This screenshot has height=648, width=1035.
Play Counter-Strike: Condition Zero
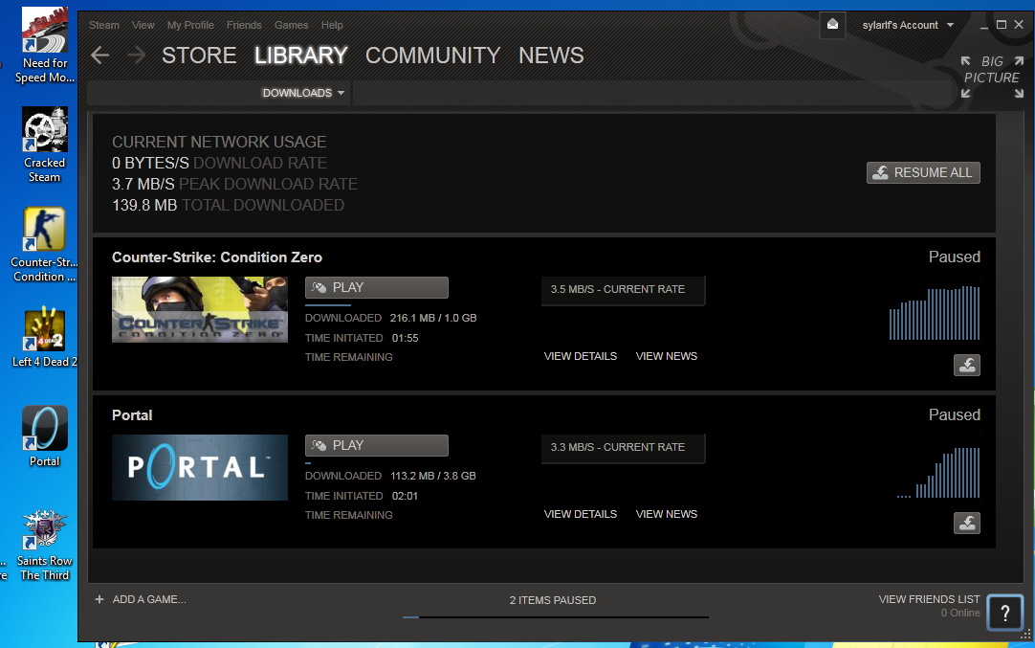tap(376, 287)
